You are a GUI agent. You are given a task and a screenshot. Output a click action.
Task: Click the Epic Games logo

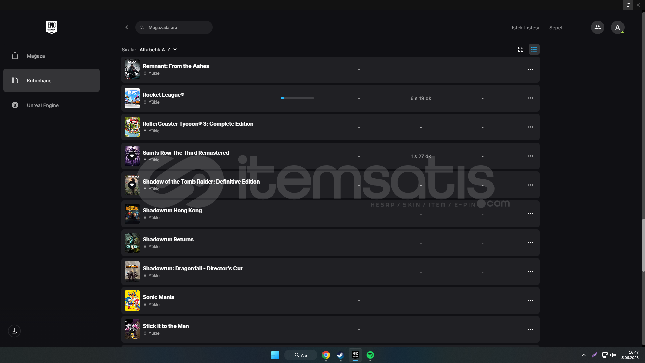[x=52, y=27]
